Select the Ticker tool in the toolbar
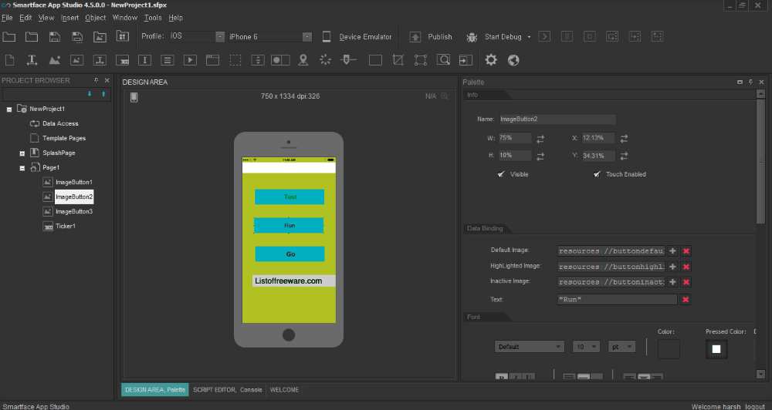 [122, 60]
